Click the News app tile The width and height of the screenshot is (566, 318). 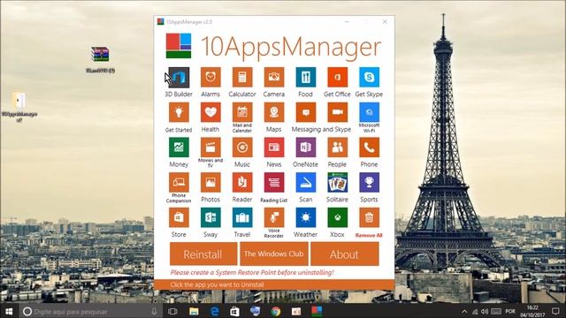[274, 148]
